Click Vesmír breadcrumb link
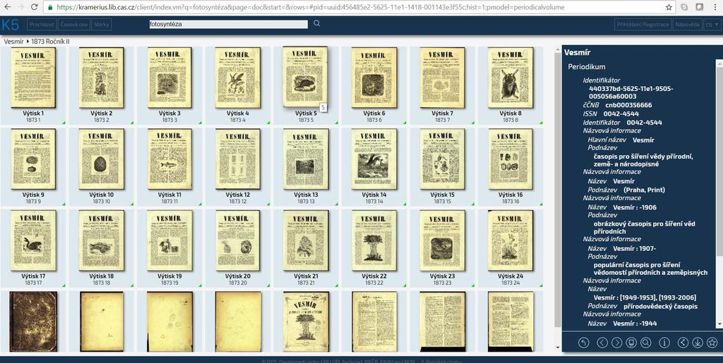The height and width of the screenshot is (363, 723). pyautogui.click(x=13, y=42)
